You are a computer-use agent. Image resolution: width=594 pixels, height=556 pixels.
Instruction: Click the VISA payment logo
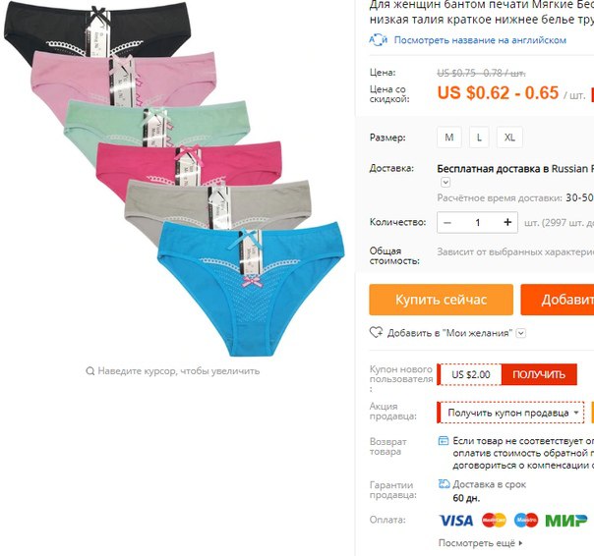click(x=456, y=521)
